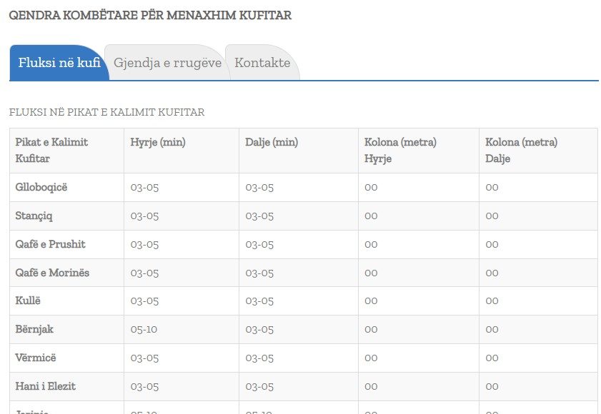The width and height of the screenshot is (601, 414).
Task: Open the Fluksi në kufi tab
Action: pyautogui.click(x=59, y=62)
